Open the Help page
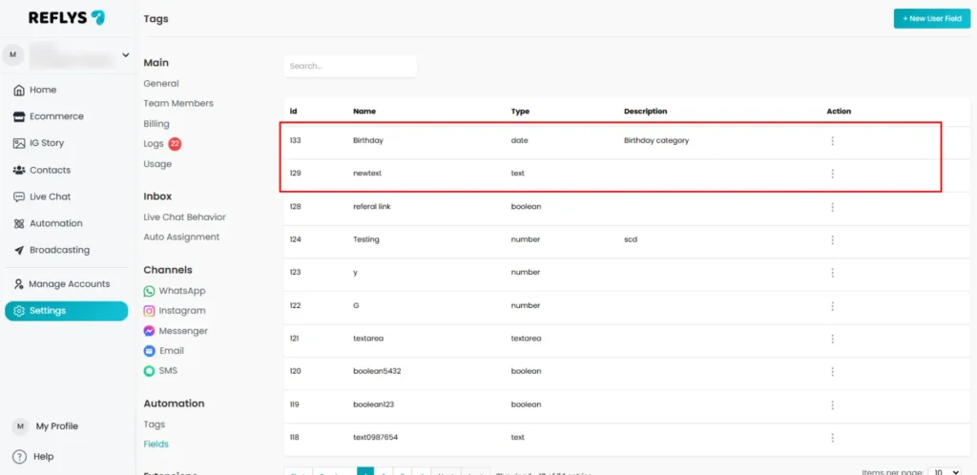Viewport: 977px width, 475px height. (43, 457)
